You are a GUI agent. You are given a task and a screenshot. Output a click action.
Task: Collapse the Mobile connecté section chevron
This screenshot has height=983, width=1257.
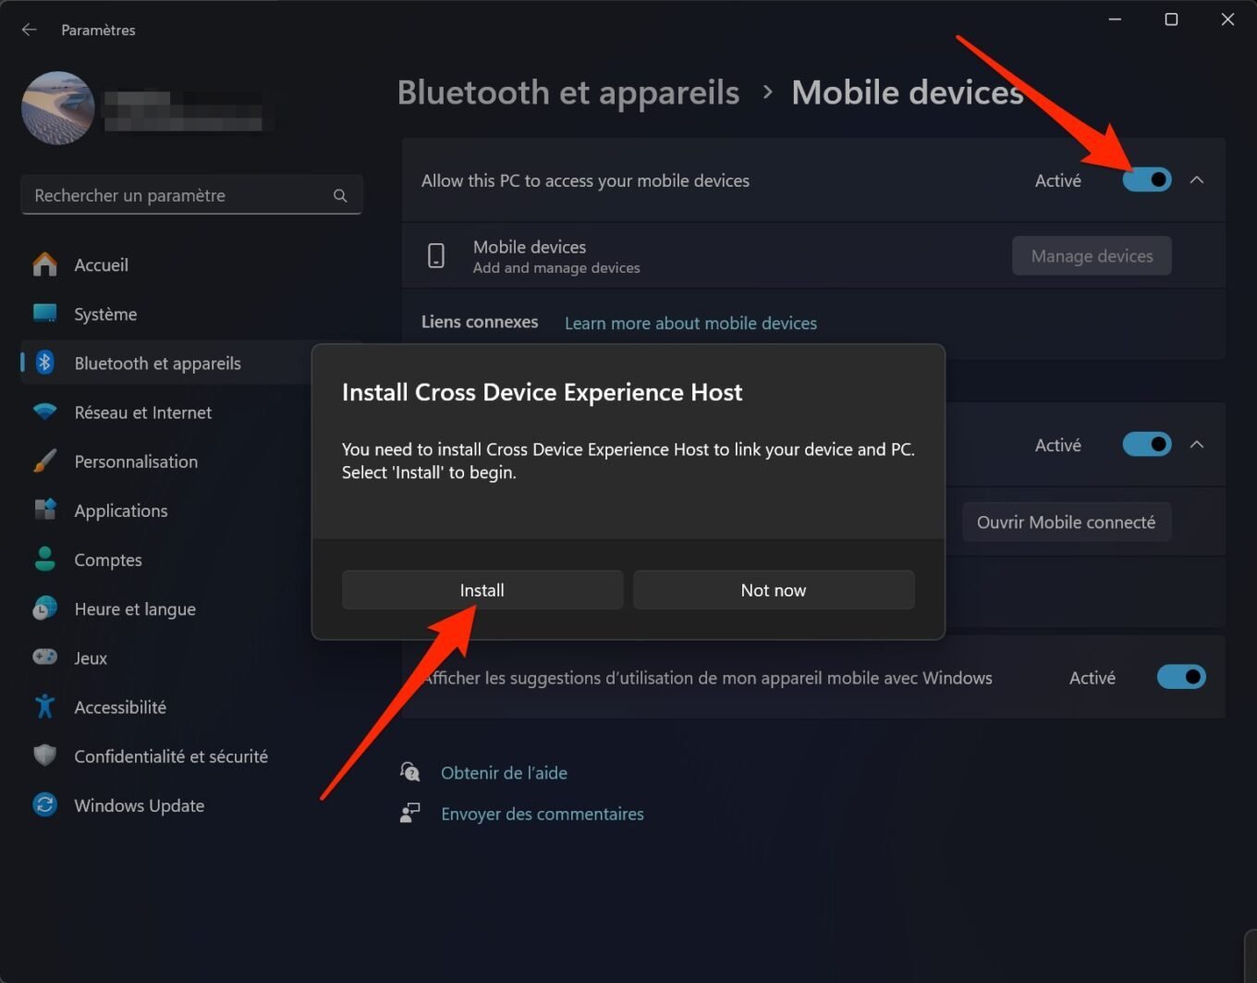pos(1197,445)
